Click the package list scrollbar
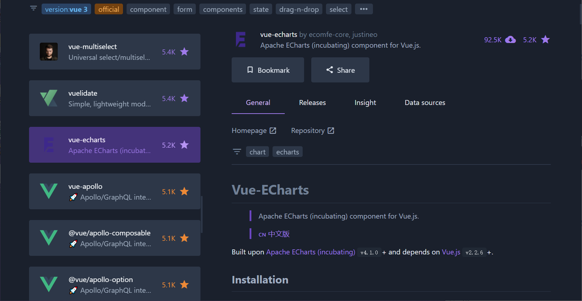582x301 pixels. click(x=202, y=214)
